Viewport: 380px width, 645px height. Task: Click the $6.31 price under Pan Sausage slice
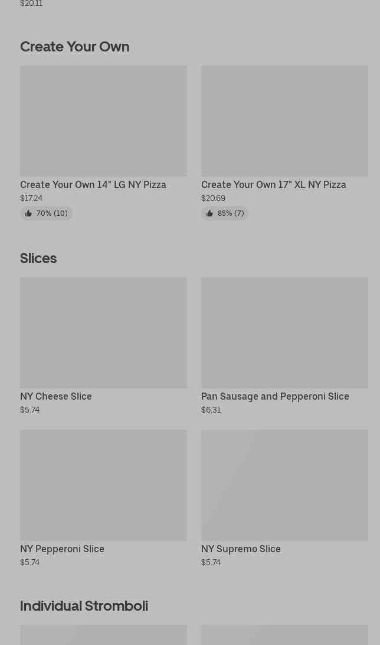pyautogui.click(x=211, y=410)
